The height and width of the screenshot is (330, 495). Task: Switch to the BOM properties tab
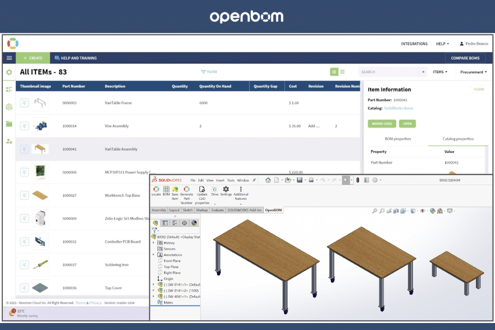point(398,138)
